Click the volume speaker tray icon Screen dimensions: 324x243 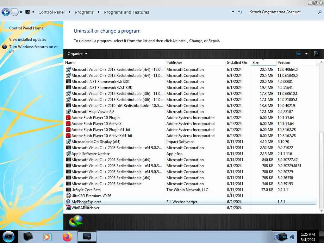pyautogui.click(x=292, y=237)
